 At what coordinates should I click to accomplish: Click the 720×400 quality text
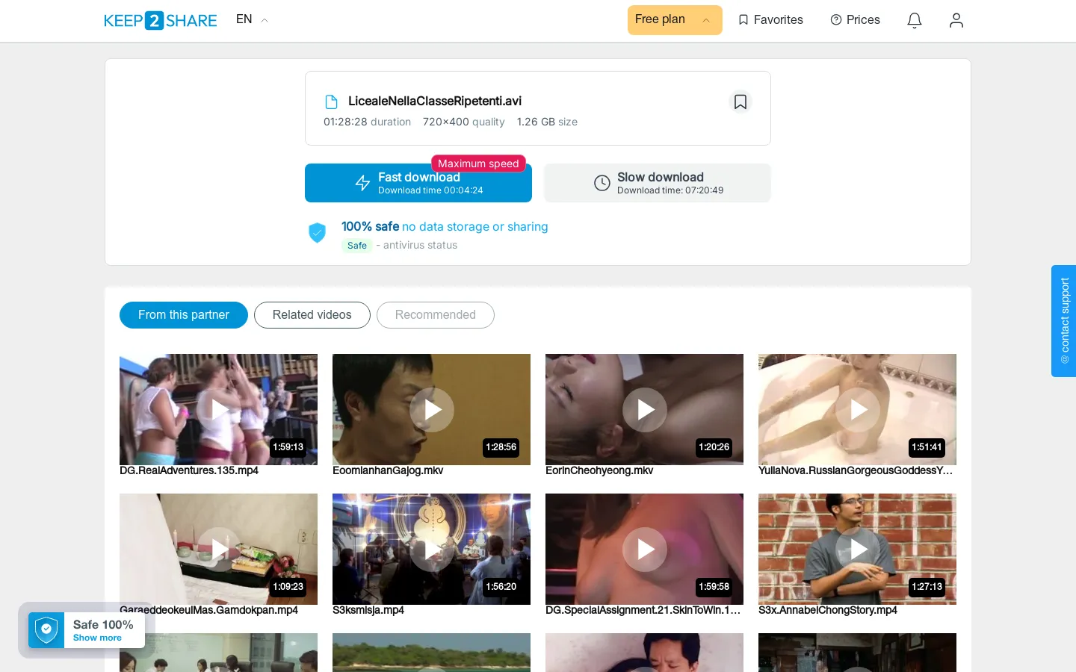[x=463, y=122]
